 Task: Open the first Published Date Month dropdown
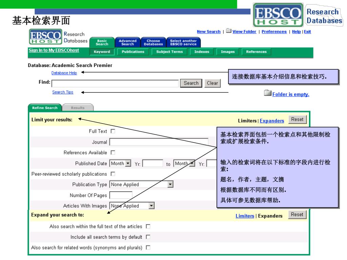pos(120,164)
